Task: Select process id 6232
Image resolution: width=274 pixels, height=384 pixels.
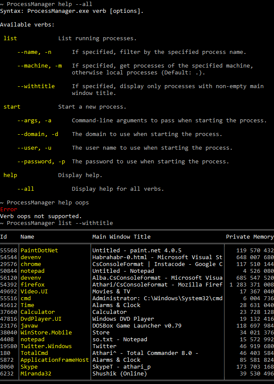Action: tap(7, 374)
